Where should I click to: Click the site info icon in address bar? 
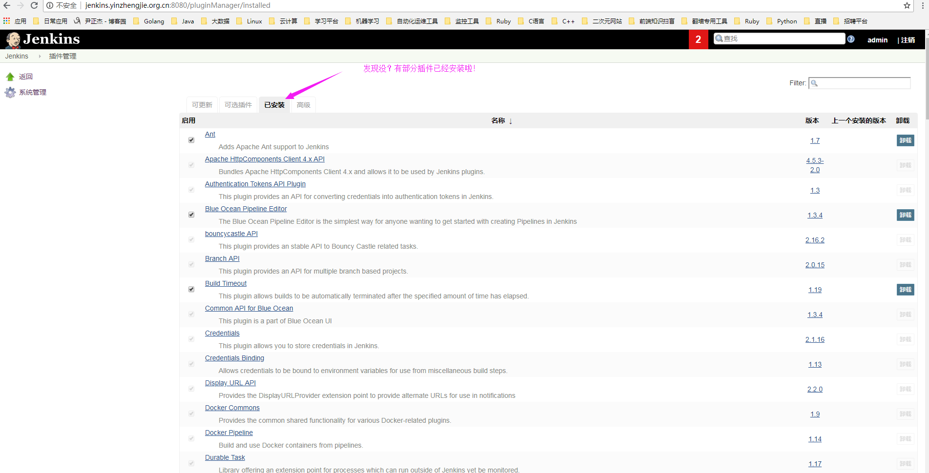[x=50, y=5]
